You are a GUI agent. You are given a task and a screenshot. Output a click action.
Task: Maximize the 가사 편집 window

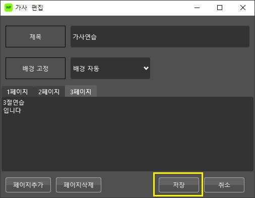point(220,8)
